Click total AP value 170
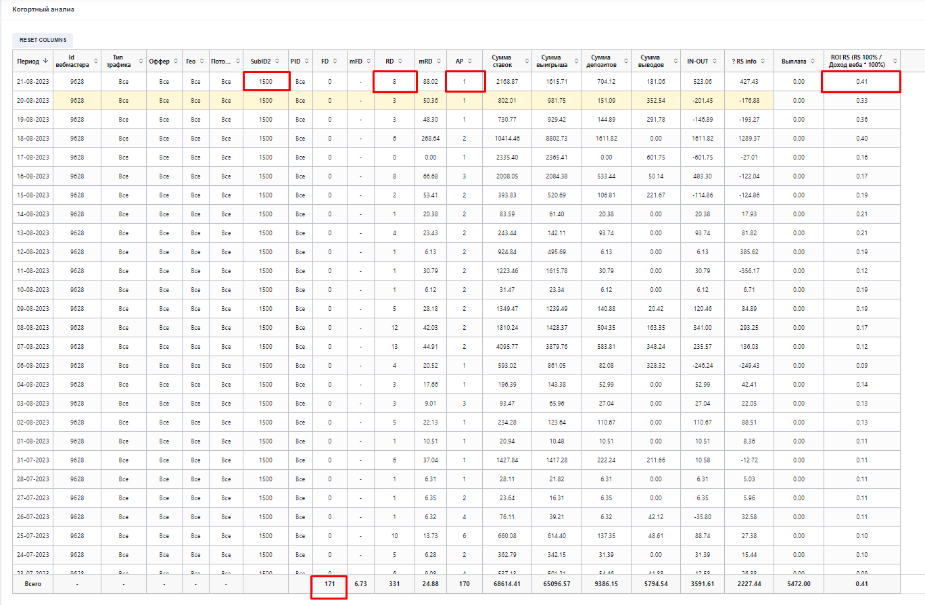Image resolution: width=925 pixels, height=605 pixels. click(x=464, y=583)
